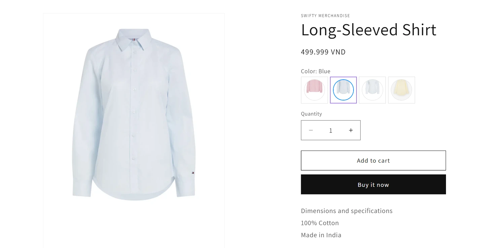This screenshot has width=485, height=248.
Task: Click the small logo on shirt cuff
Action: [193, 173]
